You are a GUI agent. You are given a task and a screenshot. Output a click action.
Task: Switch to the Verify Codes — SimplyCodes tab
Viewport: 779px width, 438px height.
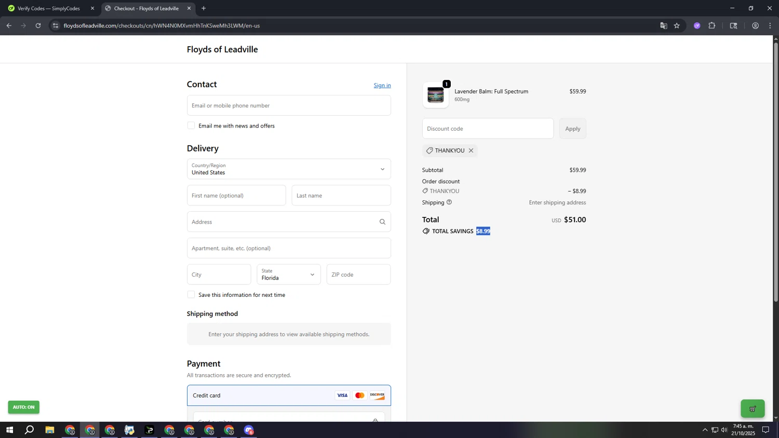click(49, 8)
